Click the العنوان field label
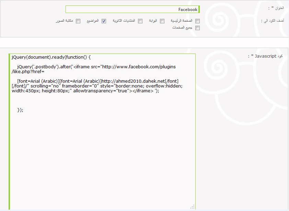 (276, 8)
